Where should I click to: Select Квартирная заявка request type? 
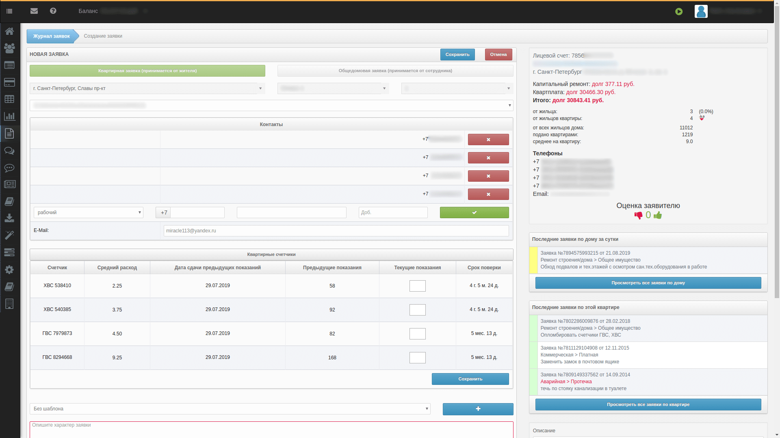[147, 71]
